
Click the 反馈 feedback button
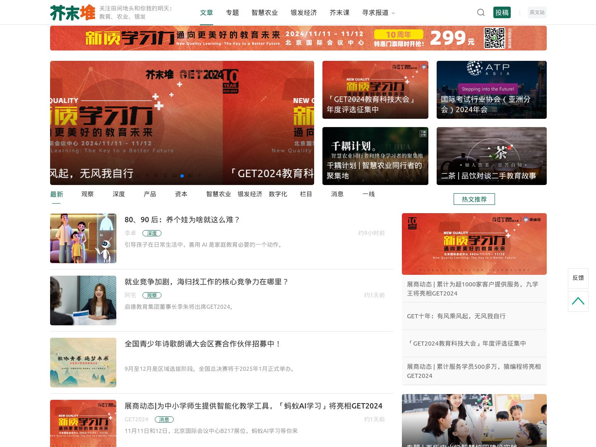[x=578, y=278]
